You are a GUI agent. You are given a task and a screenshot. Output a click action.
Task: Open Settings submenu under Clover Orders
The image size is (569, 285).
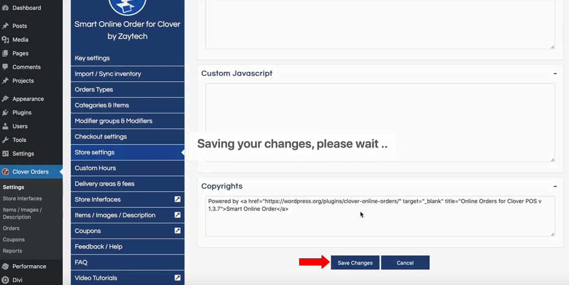coord(13,187)
